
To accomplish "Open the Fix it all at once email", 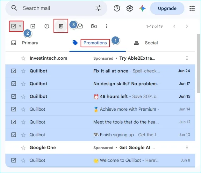I will 100,71.
